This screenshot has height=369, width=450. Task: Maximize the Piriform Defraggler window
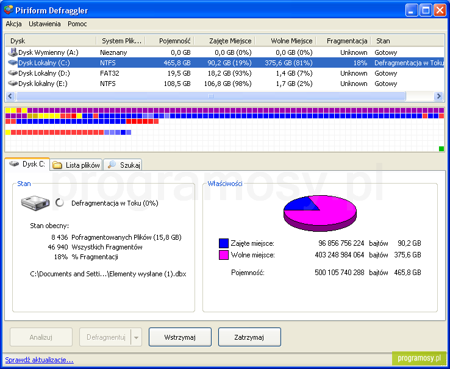[x=426, y=10]
